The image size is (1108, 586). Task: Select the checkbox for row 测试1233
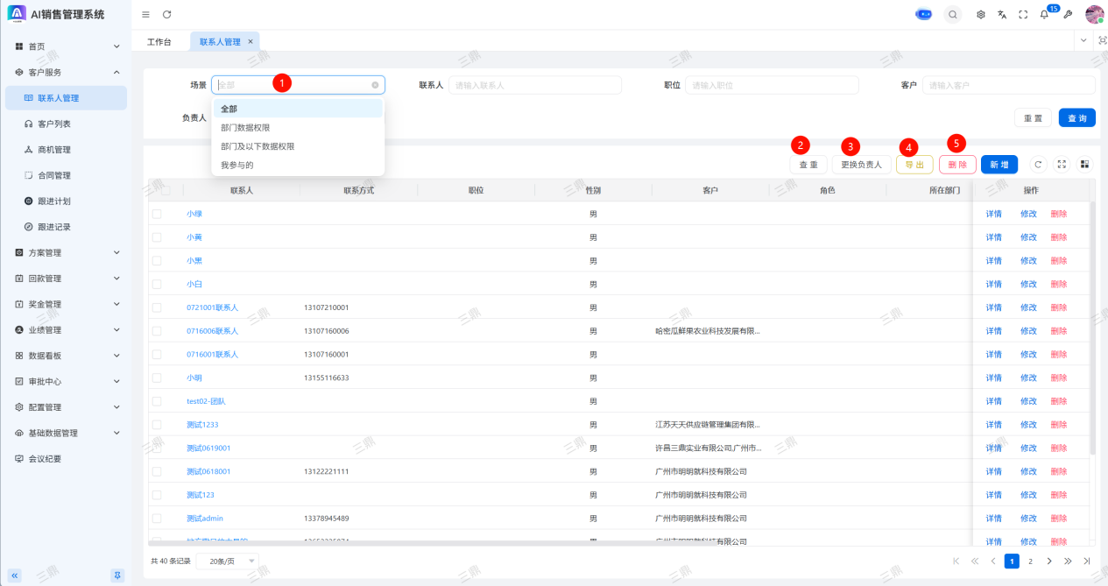coord(157,425)
